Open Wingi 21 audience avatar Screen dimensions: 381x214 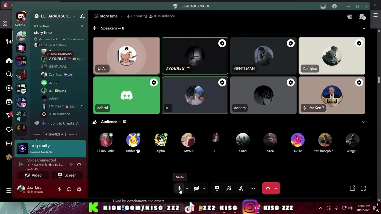point(352,140)
